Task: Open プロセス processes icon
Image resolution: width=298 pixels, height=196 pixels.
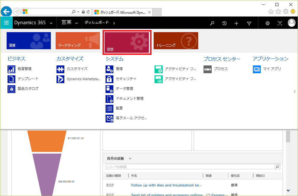Action: (x=207, y=69)
